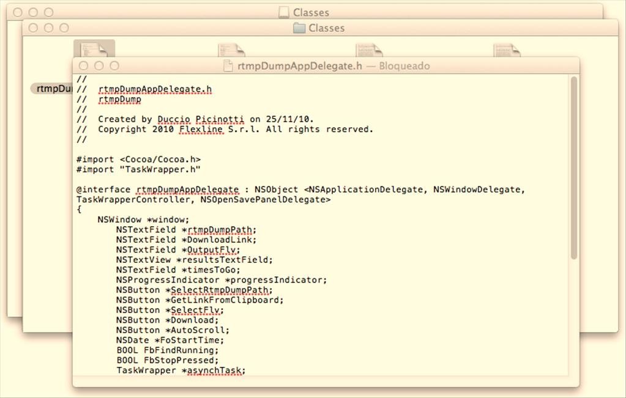Zoom the Classes window with the folder icon
The width and height of the screenshot is (626, 398).
[x=64, y=28]
